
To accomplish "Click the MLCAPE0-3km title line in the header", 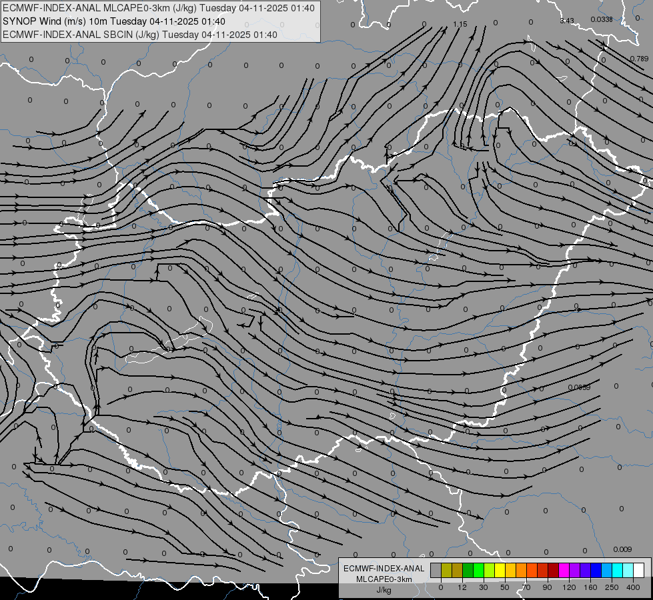I will pyautogui.click(x=158, y=8).
